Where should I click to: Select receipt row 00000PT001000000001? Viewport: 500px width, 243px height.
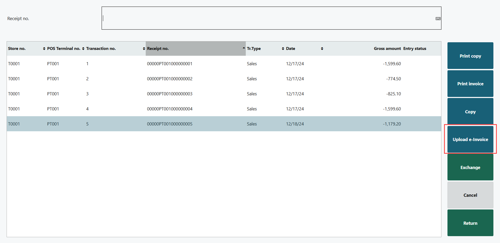(169, 64)
